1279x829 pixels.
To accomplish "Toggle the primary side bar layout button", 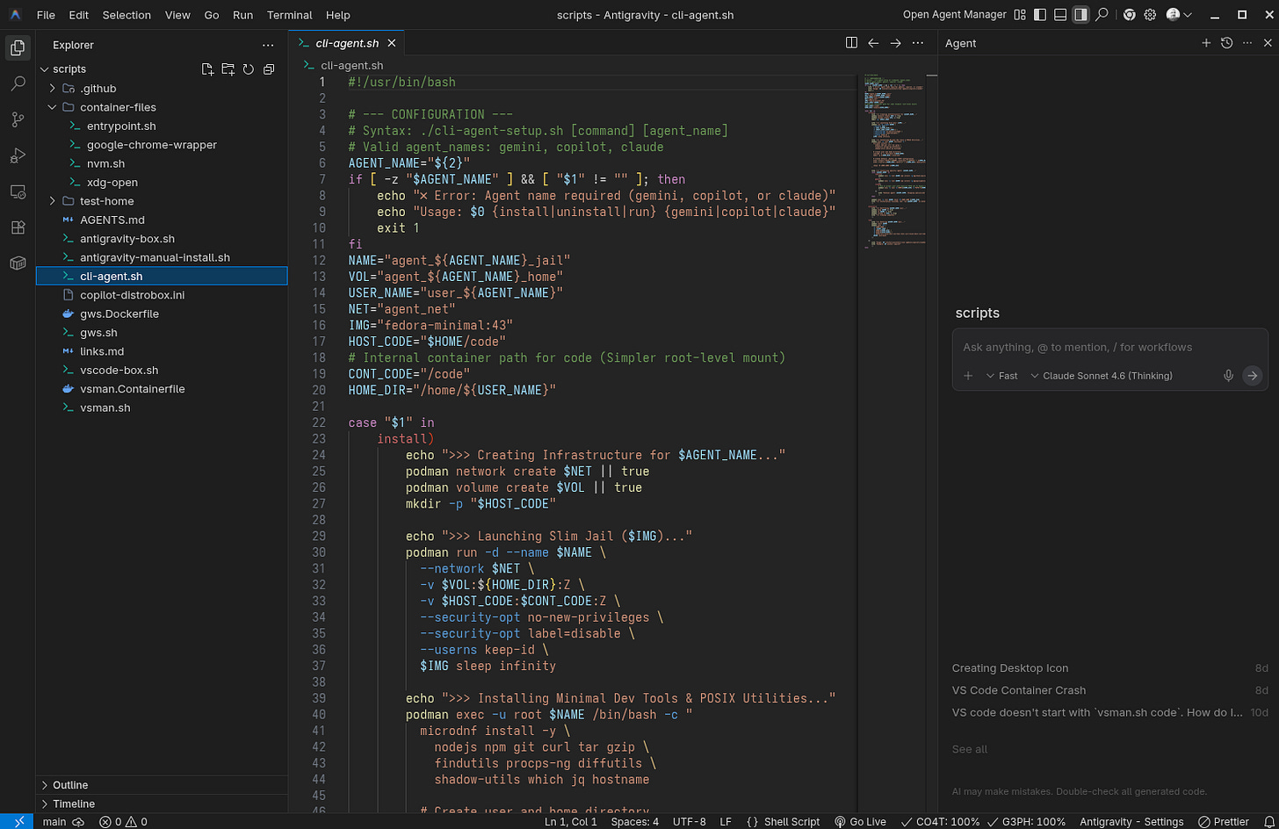I will (1040, 15).
